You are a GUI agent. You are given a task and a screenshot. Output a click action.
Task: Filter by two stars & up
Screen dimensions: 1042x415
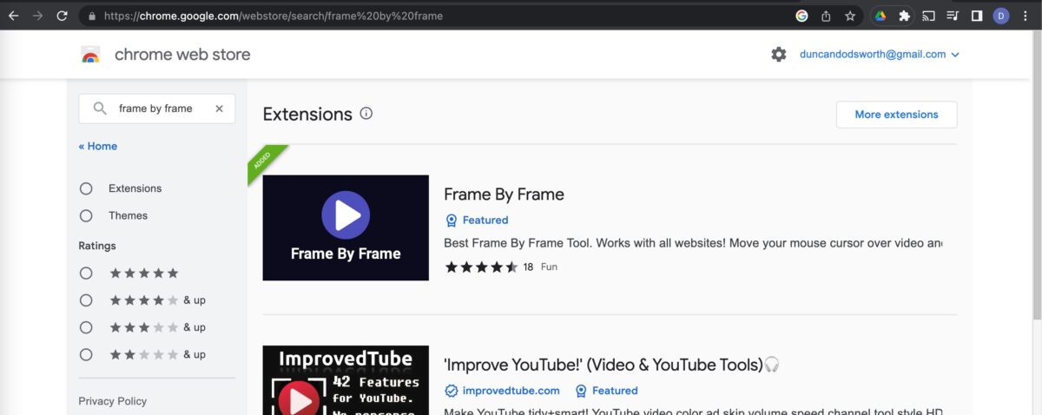(x=86, y=354)
